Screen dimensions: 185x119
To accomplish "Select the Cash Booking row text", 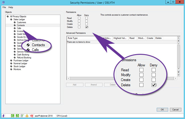I will (23, 54).
